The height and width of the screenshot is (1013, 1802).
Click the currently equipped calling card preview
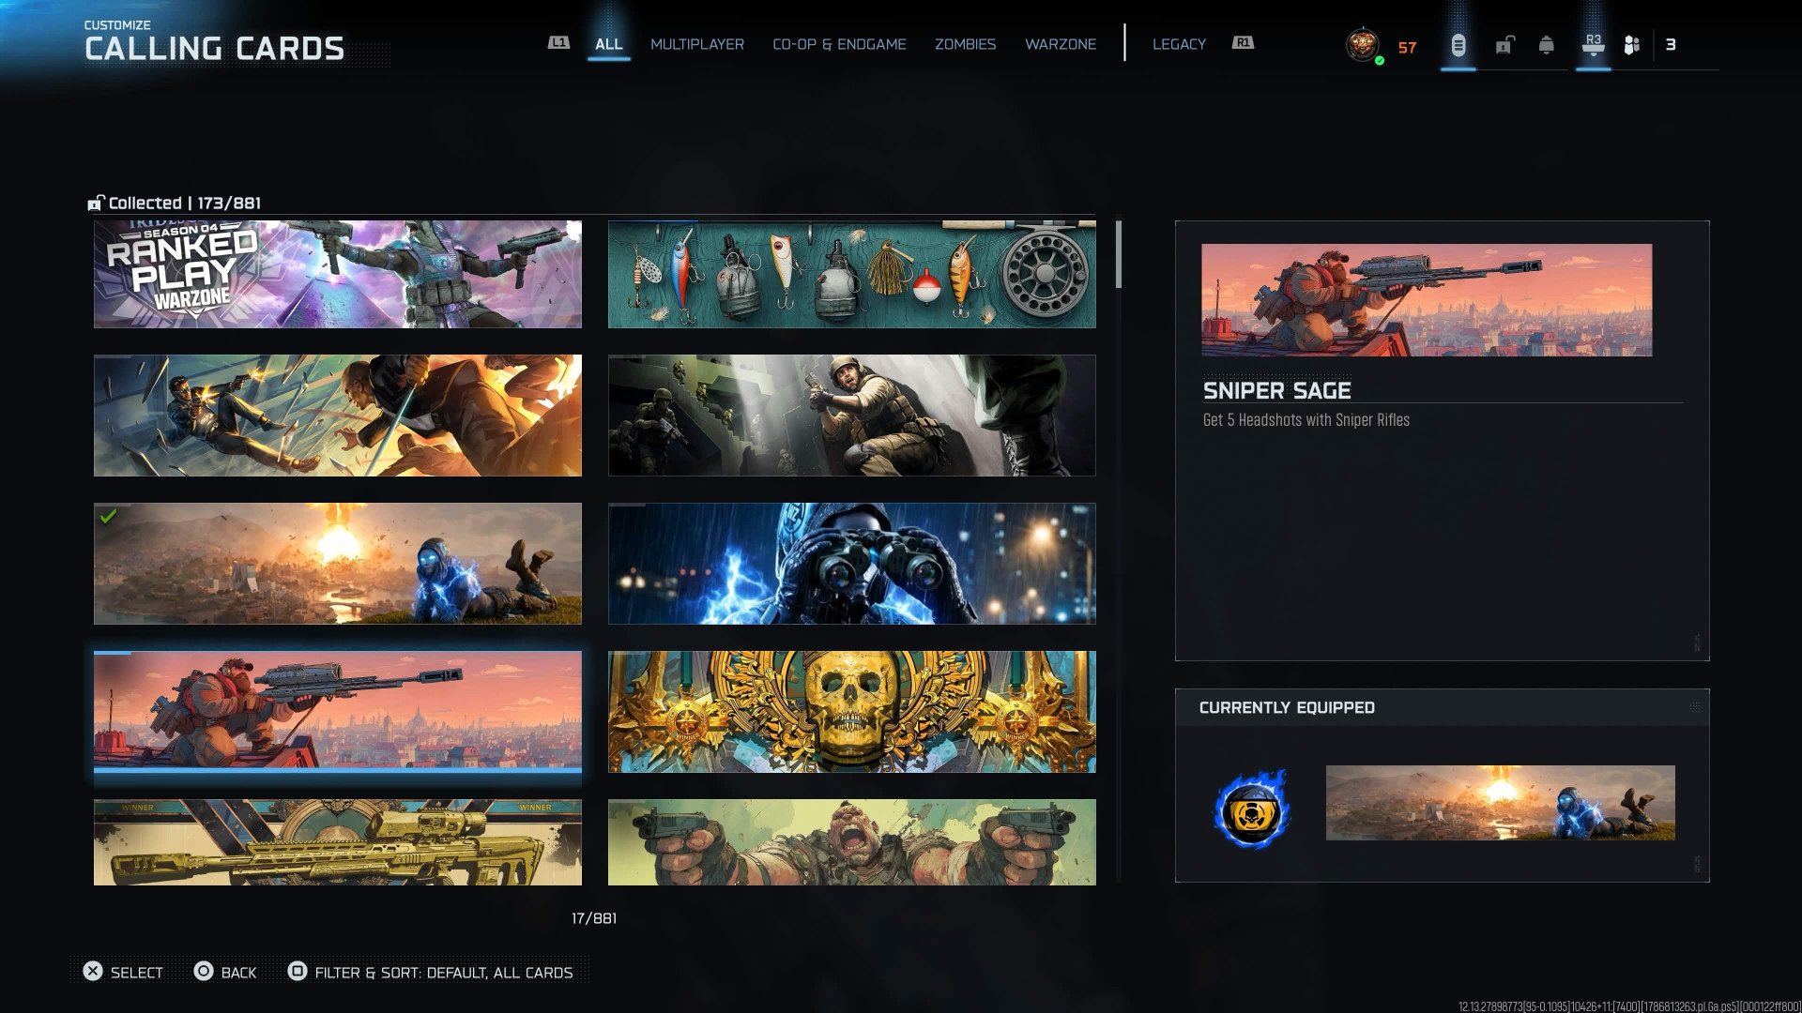1500,803
